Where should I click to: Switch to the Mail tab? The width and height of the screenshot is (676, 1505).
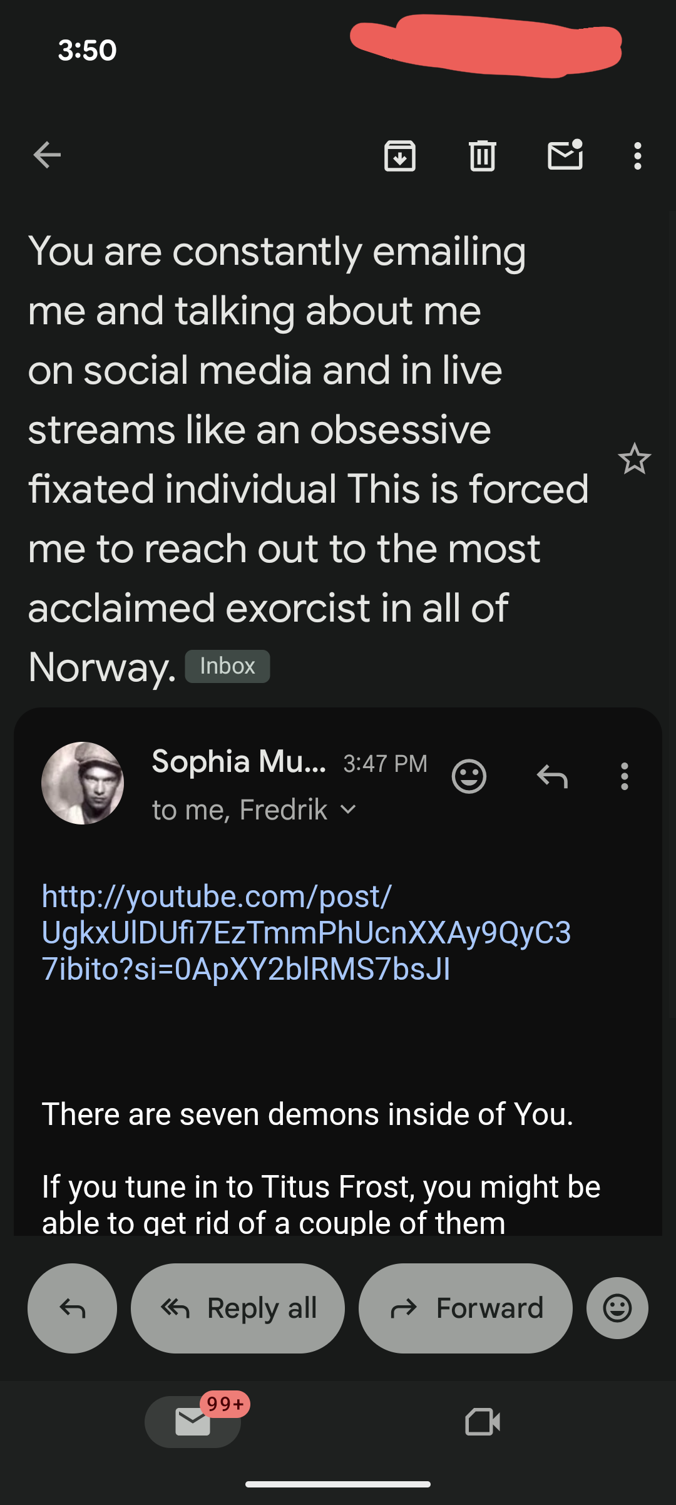(193, 1422)
